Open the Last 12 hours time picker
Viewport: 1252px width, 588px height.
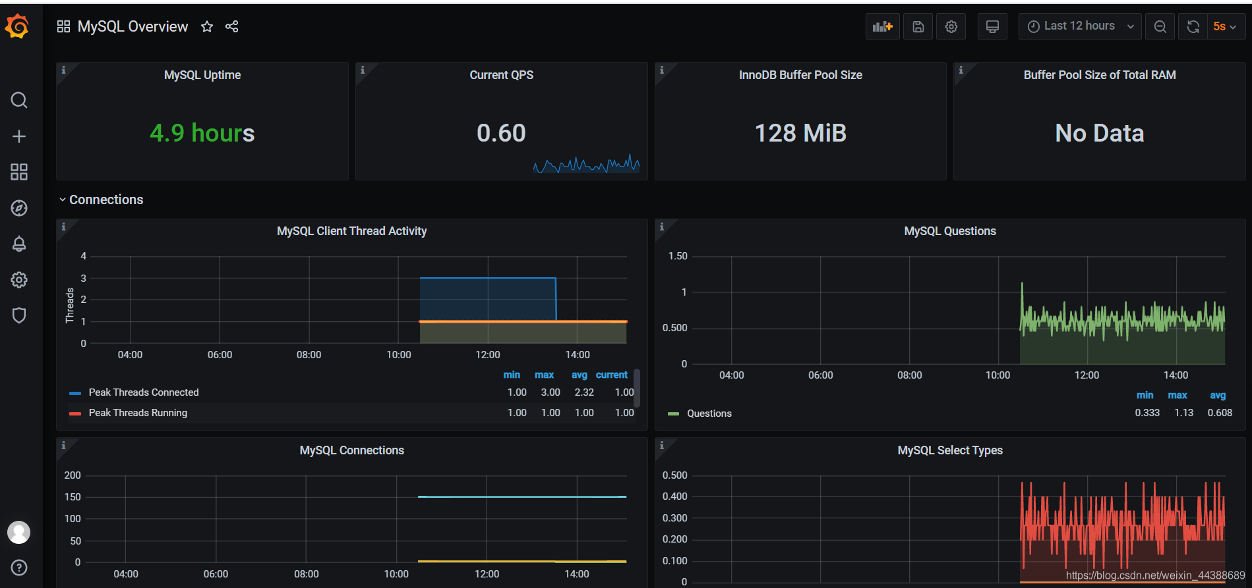tap(1080, 26)
